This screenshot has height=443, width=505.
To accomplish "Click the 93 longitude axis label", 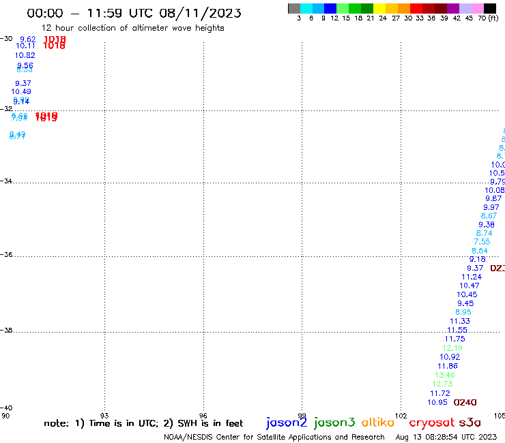I will (x=104, y=416).
